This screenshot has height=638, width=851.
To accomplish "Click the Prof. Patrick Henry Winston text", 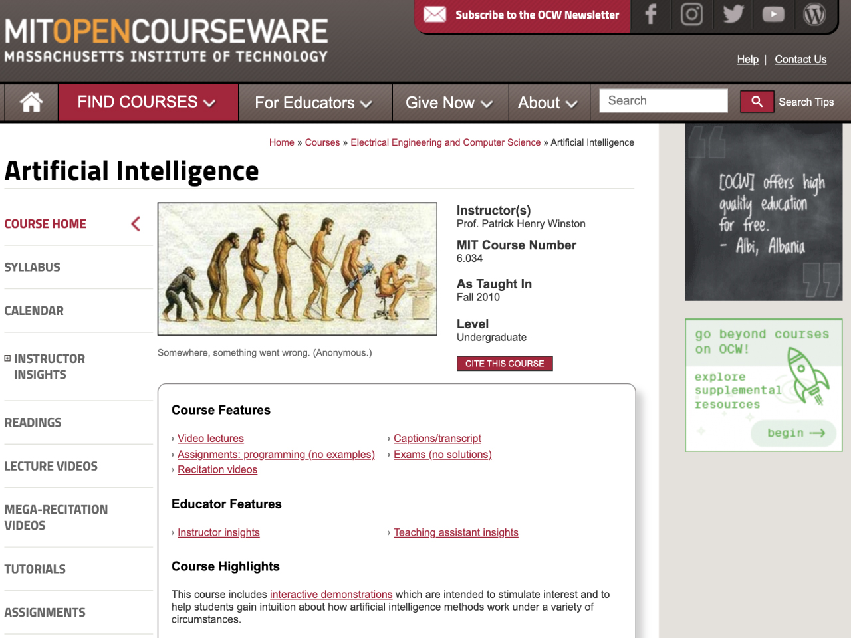I will pyautogui.click(x=521, y=224).
